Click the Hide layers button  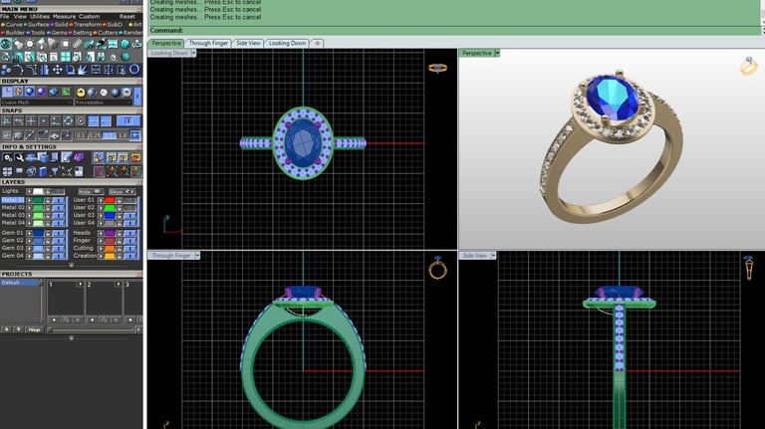click(x=92, y=191)
